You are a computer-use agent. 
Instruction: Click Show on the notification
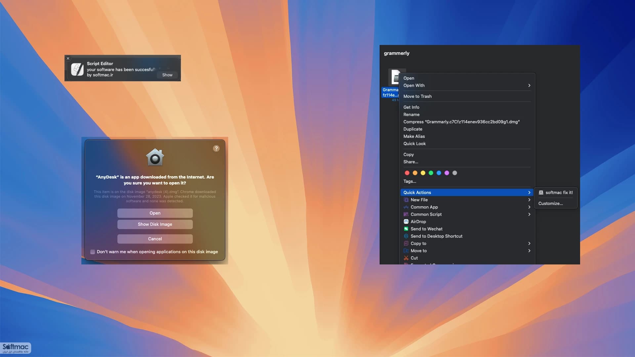pyautogui.click(x=167, y=75)
